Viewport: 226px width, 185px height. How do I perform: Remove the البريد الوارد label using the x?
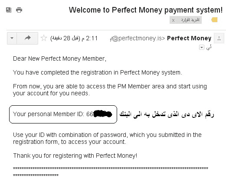[x=173, y=20]
